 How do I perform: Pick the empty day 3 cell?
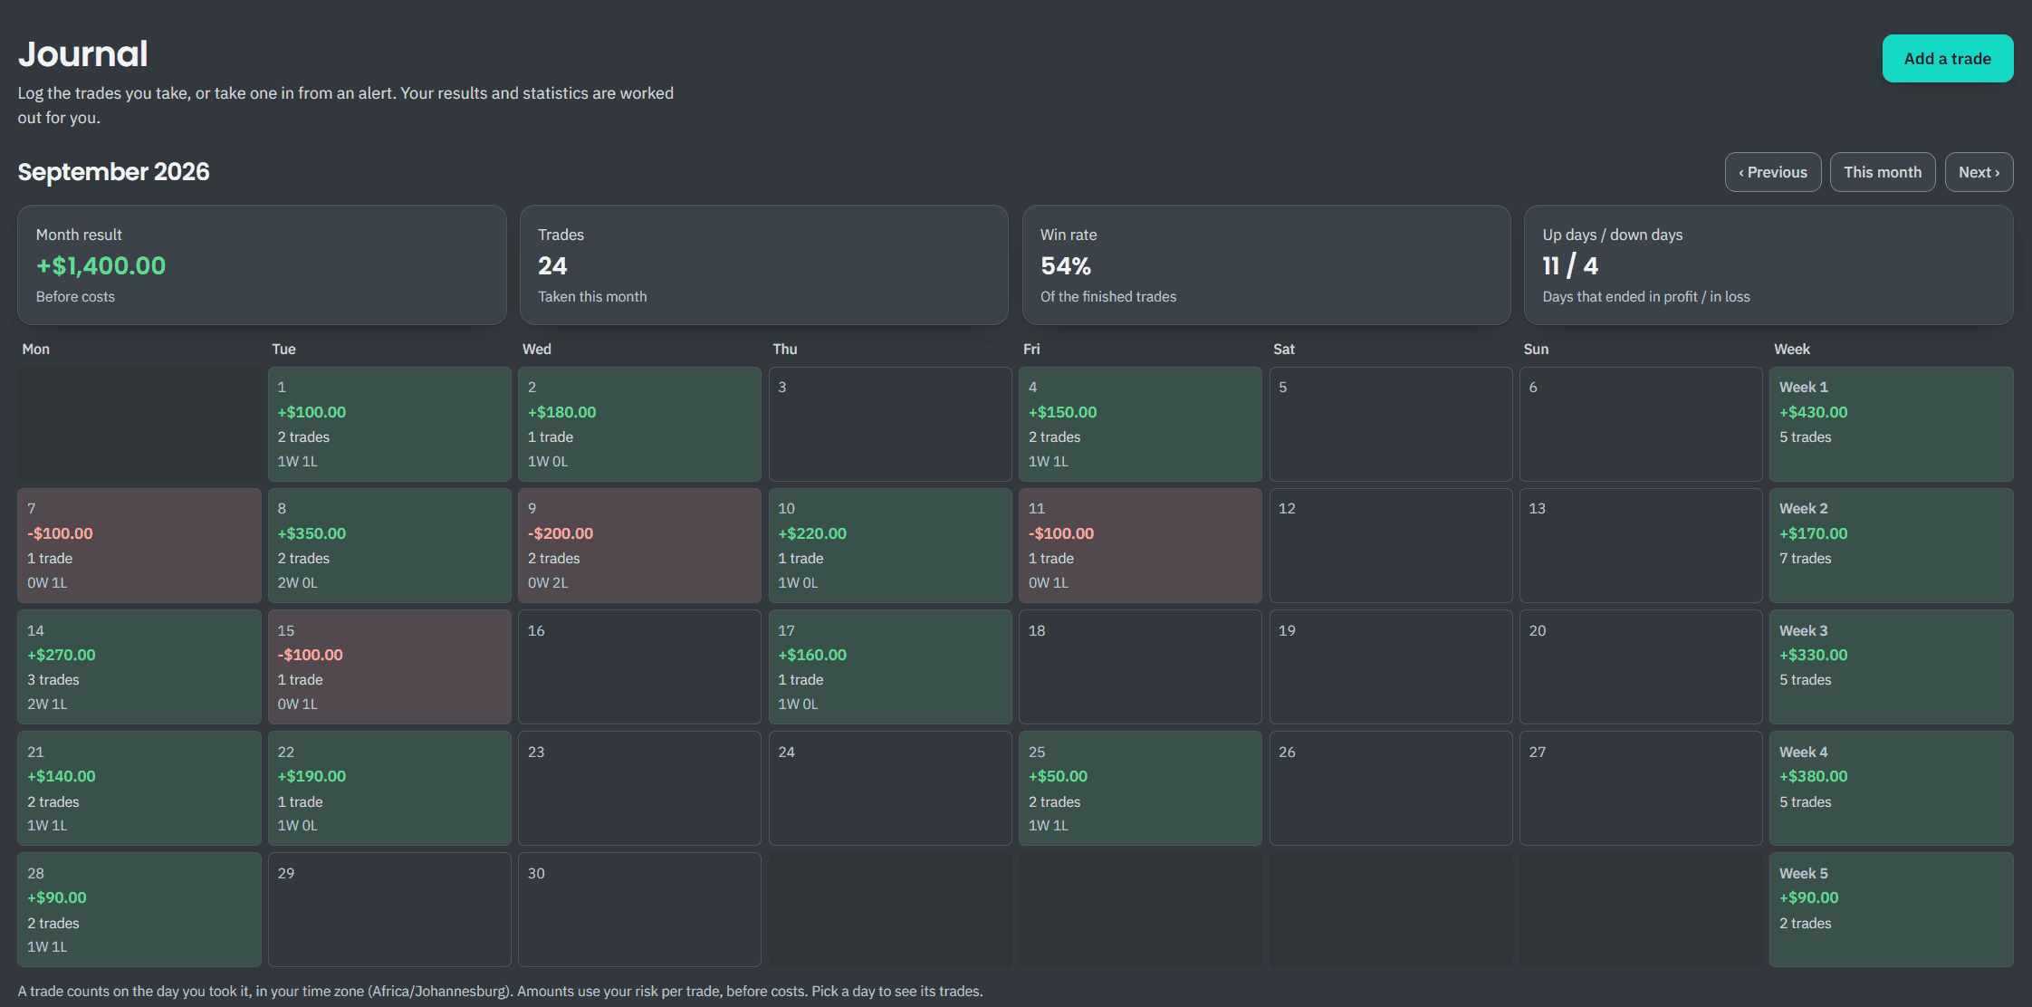pos(890,424)
